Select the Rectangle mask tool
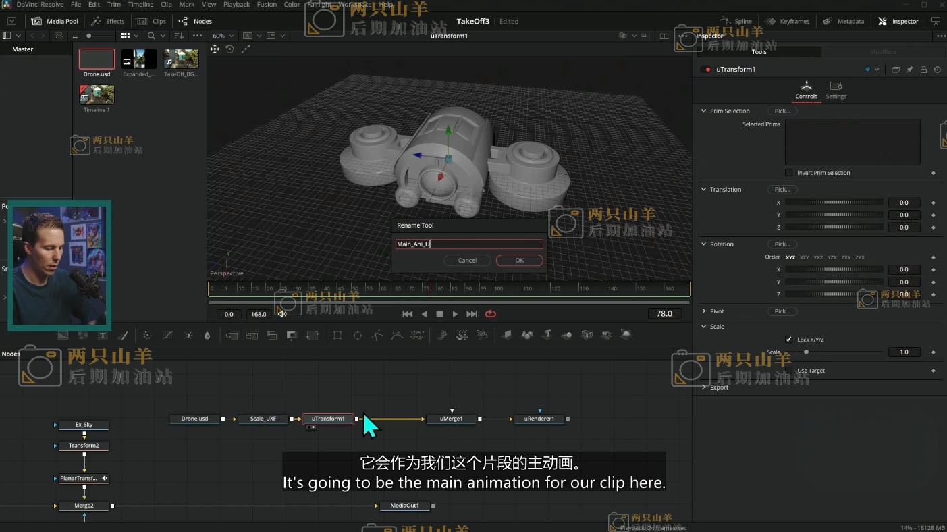This screenshot has height=532, width=947. pos(337,336)
